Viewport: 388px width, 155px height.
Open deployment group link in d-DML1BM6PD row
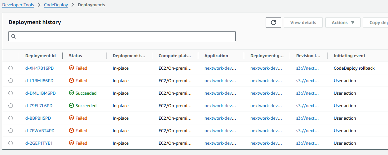(266, 93)
